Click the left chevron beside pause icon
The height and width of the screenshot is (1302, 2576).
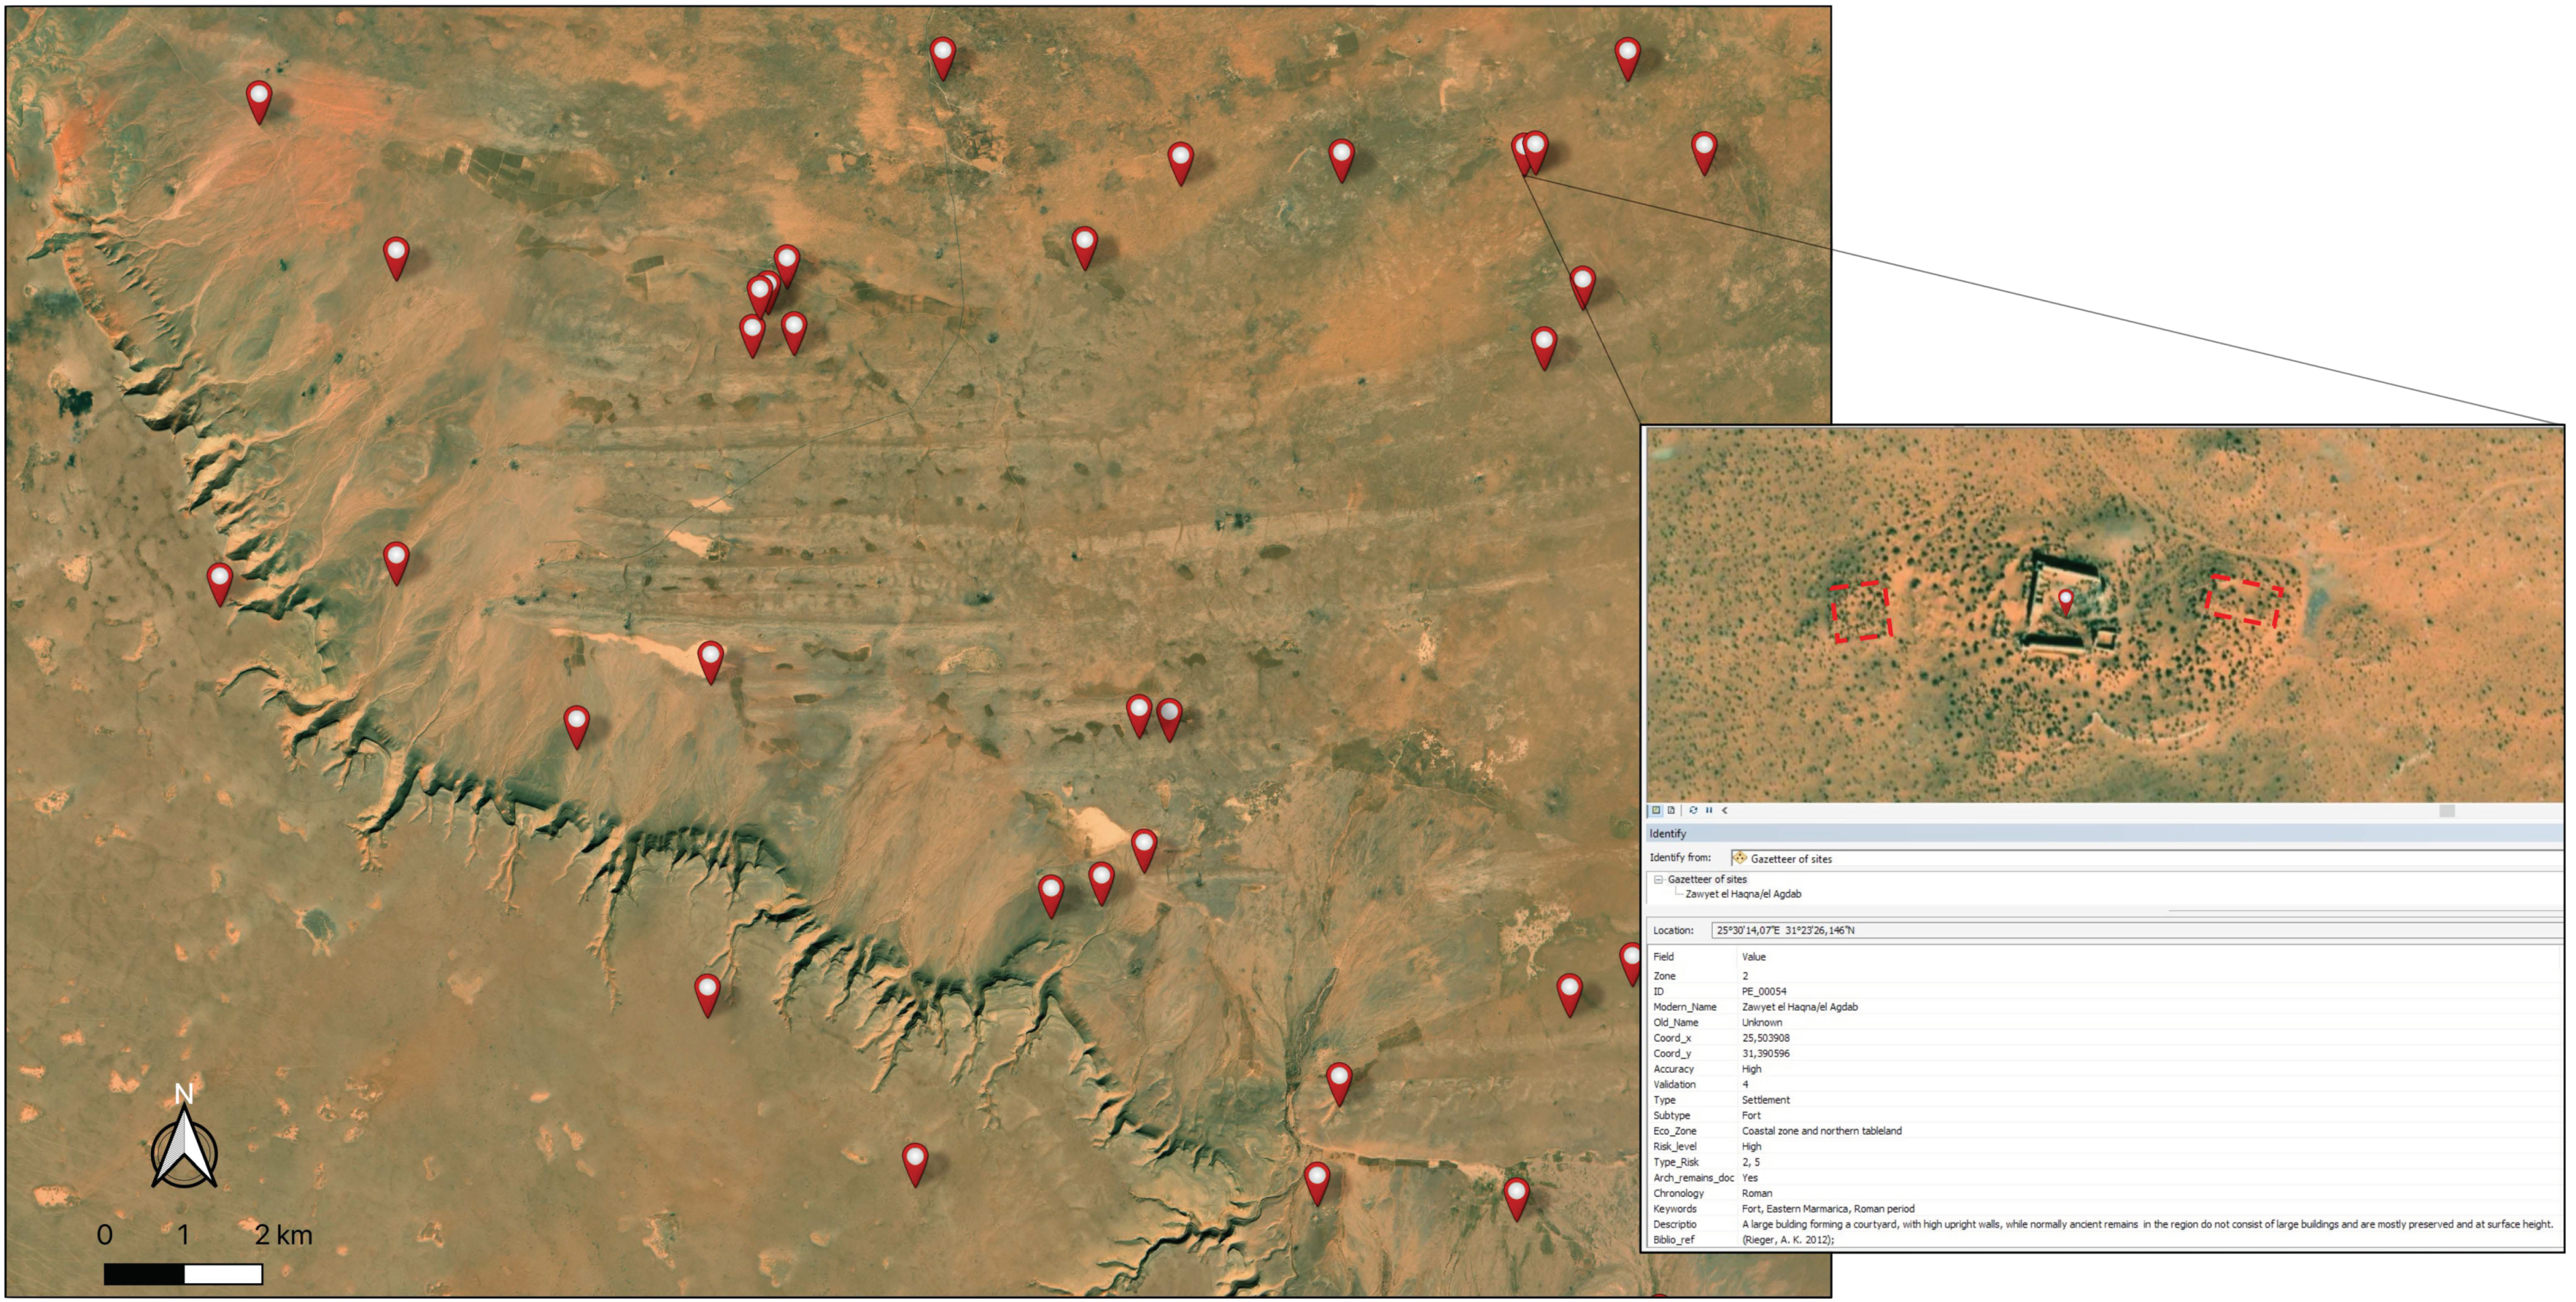[1724, 810]
